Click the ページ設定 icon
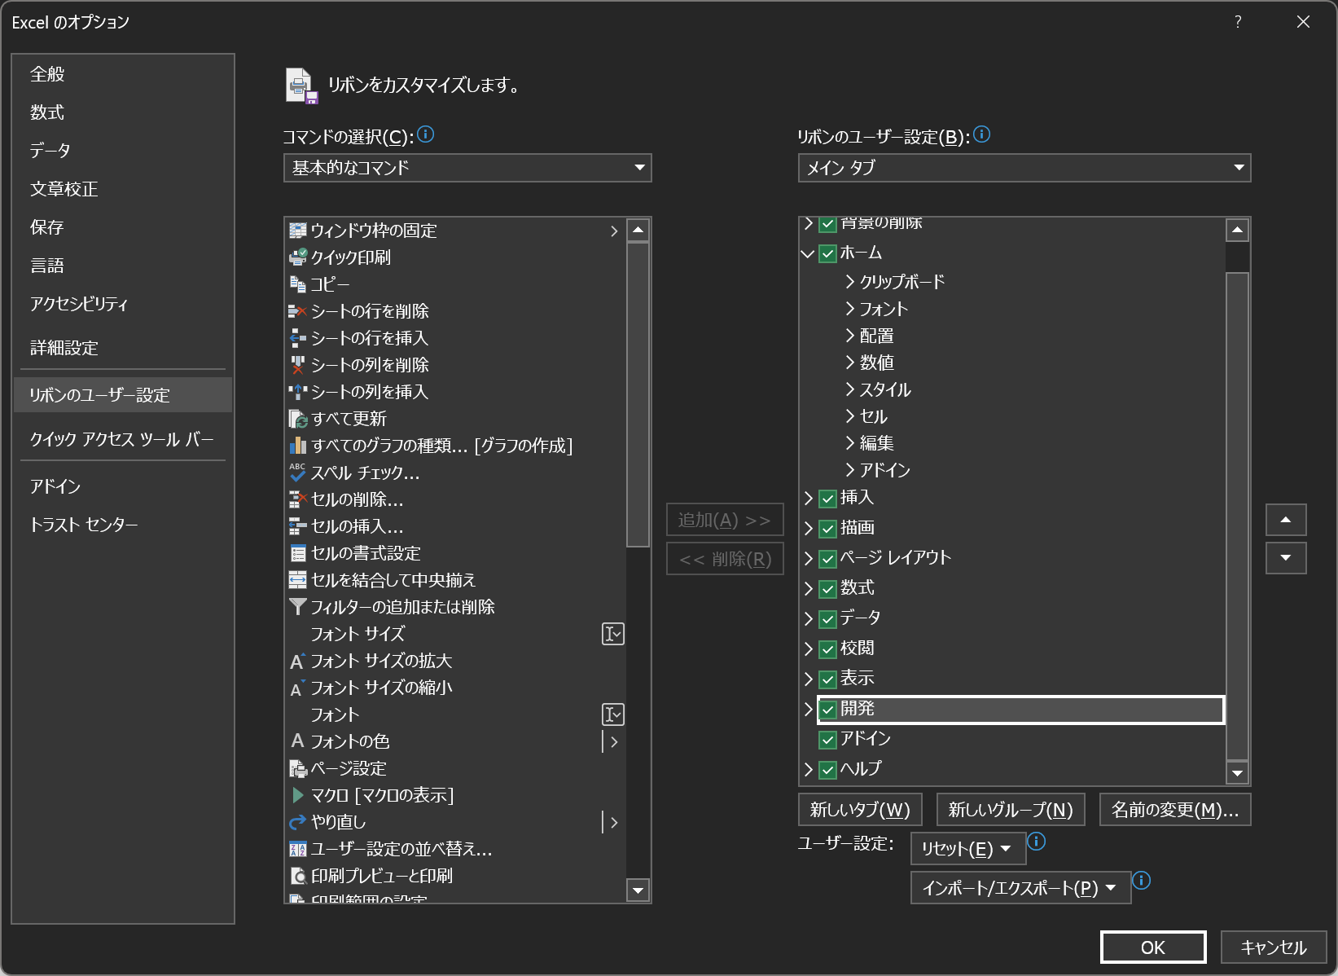Image resolution: width=1338 pixels, height=976 pixels. [298, 768]
